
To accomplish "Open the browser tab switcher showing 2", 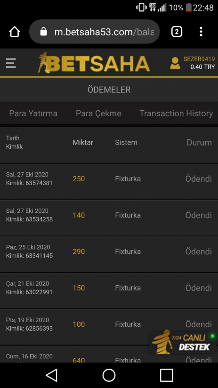I will tap(177, 32).
